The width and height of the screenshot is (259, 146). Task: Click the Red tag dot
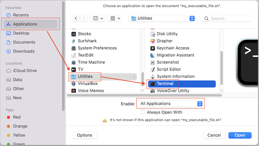pos(9,117)
